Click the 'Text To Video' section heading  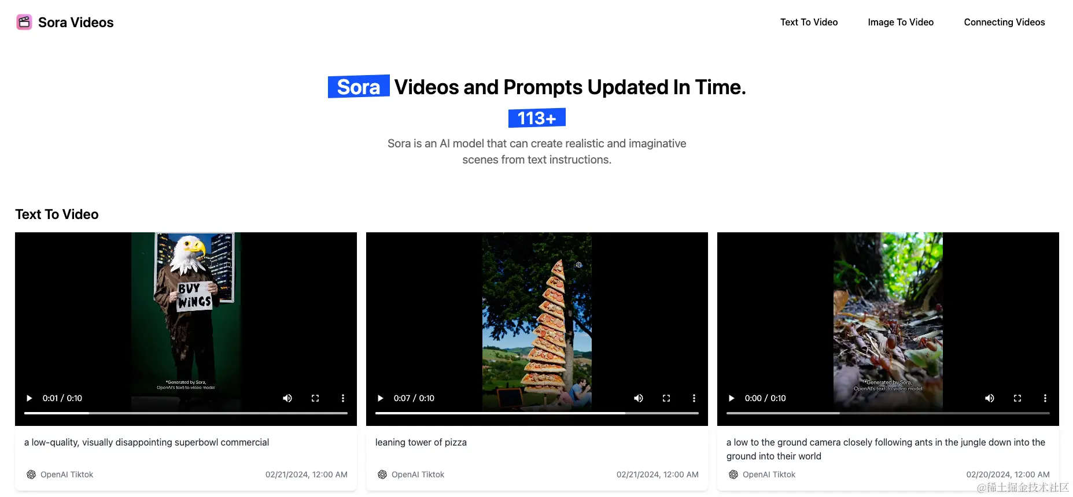[57, 214]
